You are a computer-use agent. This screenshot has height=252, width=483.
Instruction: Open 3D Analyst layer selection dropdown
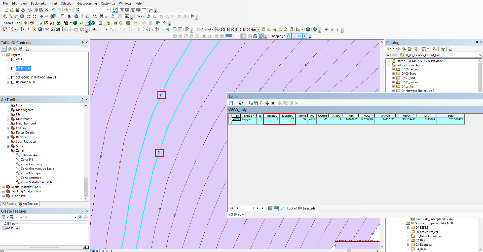pos(258,29)
